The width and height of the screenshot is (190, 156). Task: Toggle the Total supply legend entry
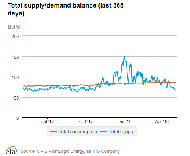point(117,132)
